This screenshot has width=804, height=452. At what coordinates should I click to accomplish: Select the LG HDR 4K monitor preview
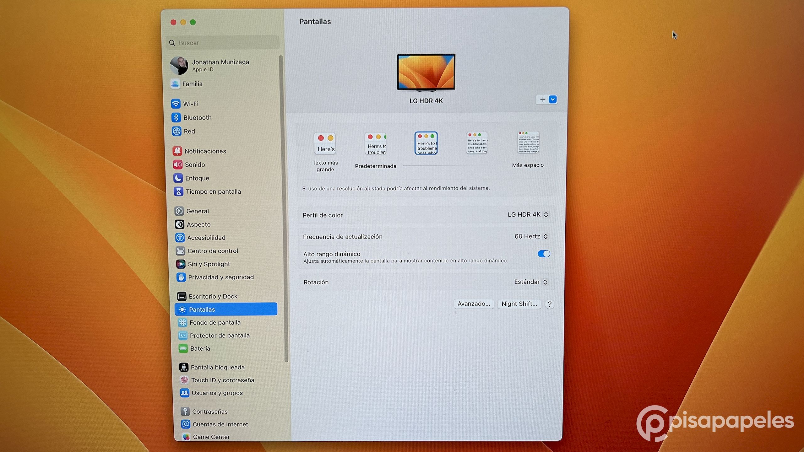tap(426, 73)
